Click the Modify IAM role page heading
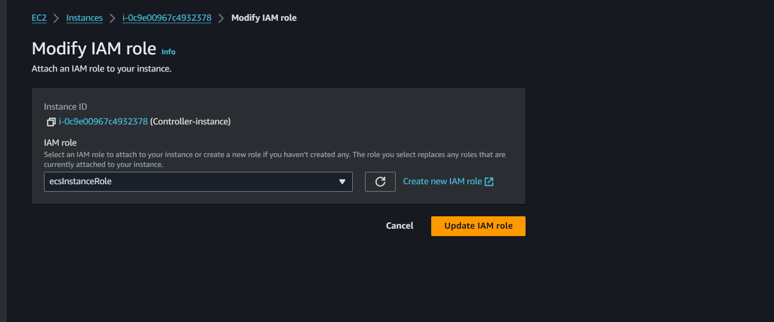 94,49
